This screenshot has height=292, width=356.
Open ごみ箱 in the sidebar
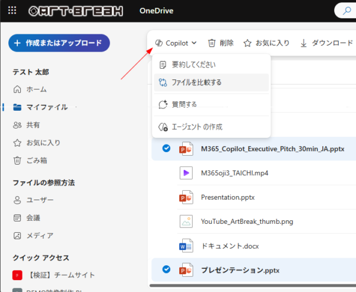36,160
